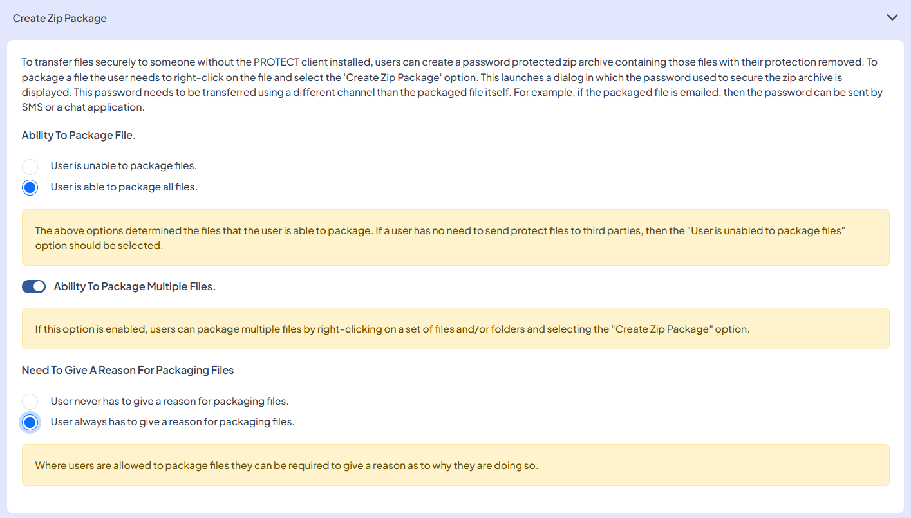Click the 'User is unable to package files.' label text
This screenshot has width=911, height=518.
tap(124, 166)
